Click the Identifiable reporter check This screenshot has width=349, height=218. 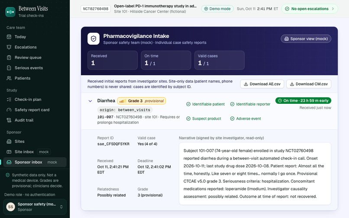point(250,104)
